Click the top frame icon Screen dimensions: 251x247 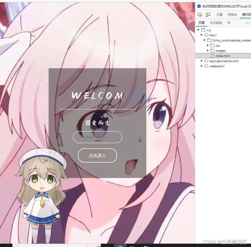[203, 30]
